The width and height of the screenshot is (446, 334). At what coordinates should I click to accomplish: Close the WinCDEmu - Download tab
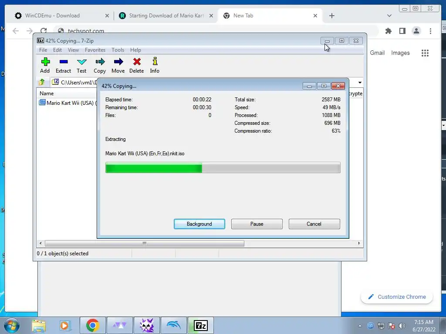point(107,16)
